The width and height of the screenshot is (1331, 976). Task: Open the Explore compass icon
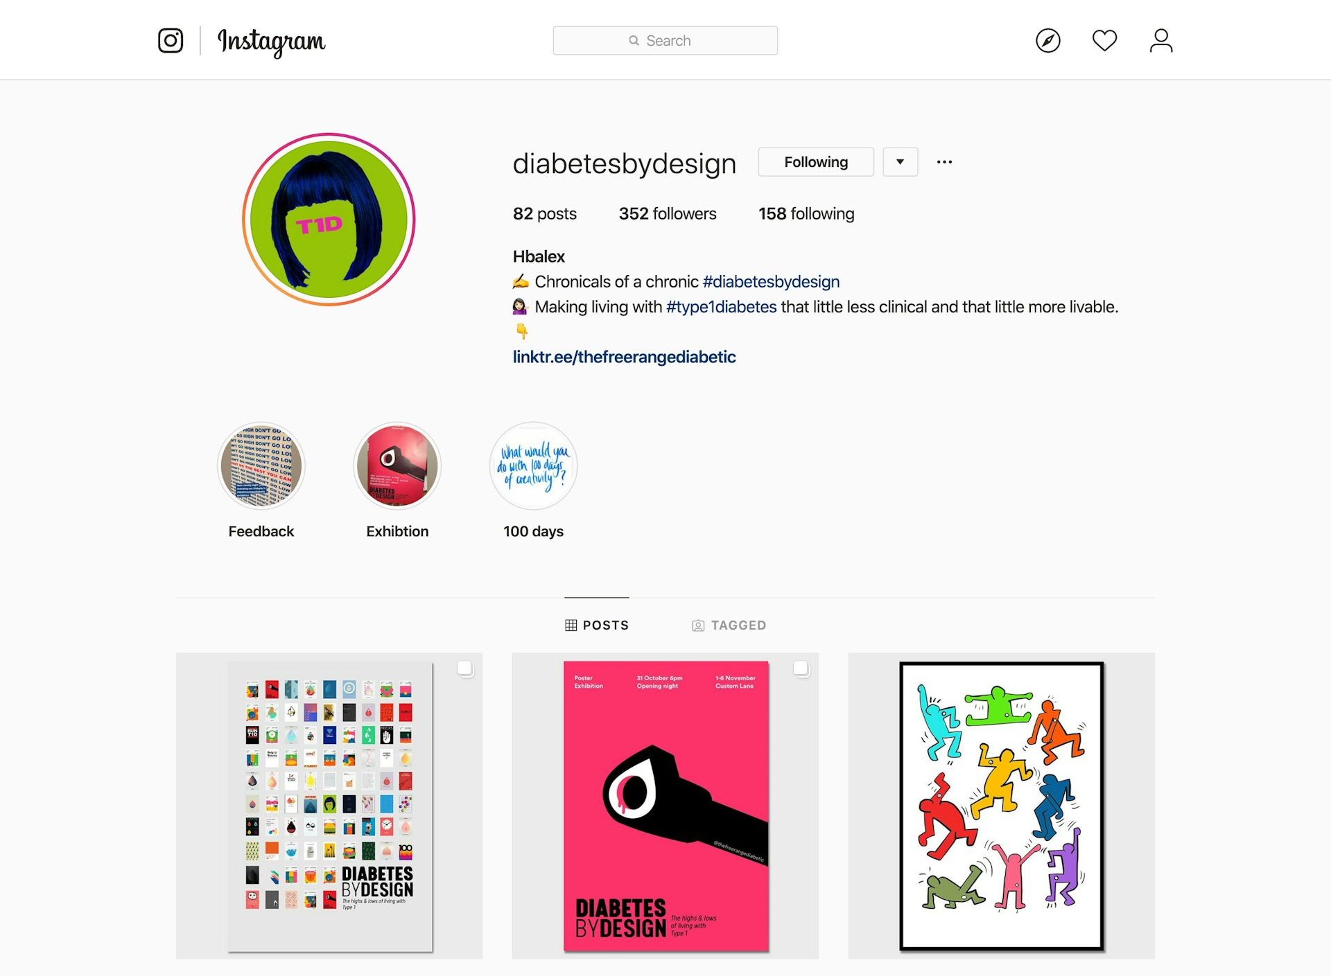1047,40
